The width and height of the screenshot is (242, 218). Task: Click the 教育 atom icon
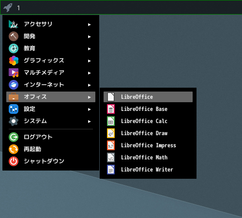(14, 48)
